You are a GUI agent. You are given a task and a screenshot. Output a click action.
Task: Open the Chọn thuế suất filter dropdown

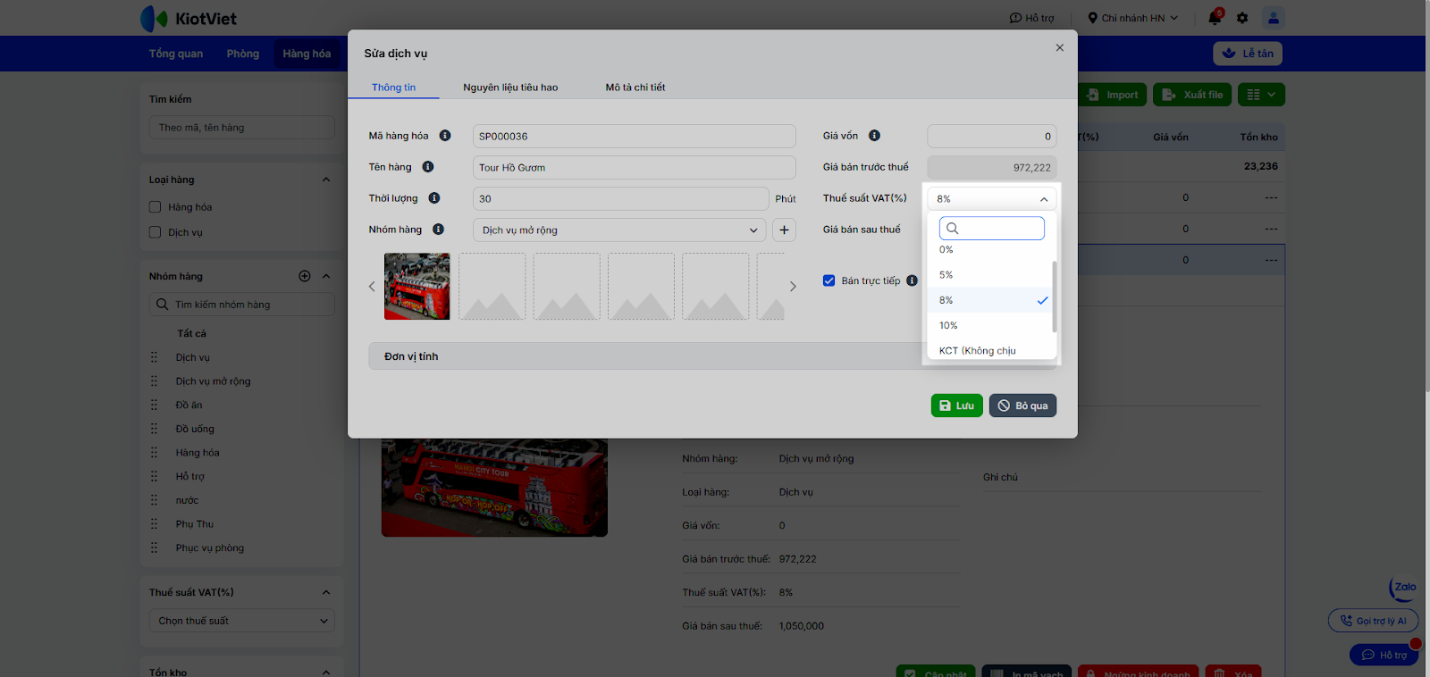pyautogui.click(x=241, y=621)
